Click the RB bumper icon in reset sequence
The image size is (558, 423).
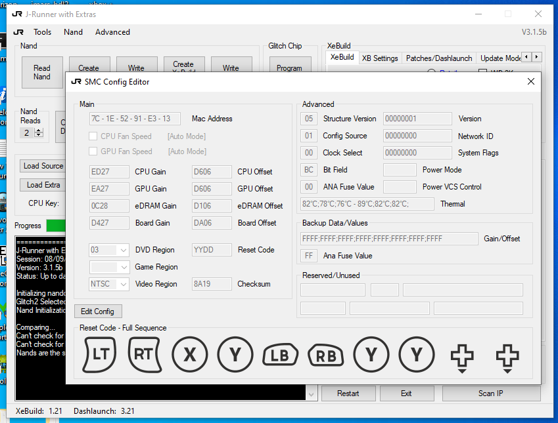coord(326,355)
